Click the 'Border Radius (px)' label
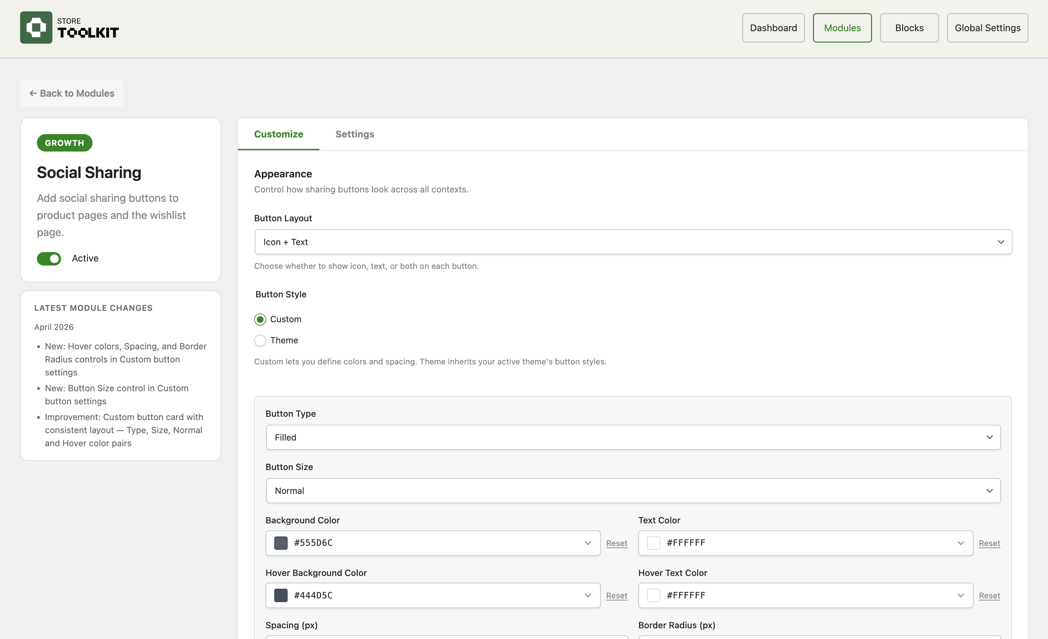This screenshot has height=639, width=1048. (677, 625)
